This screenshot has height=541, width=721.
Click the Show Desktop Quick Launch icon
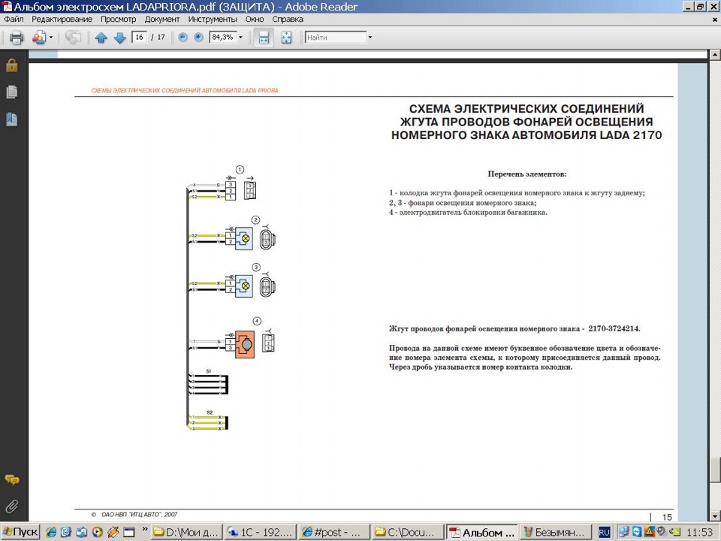tap(128, 532)
